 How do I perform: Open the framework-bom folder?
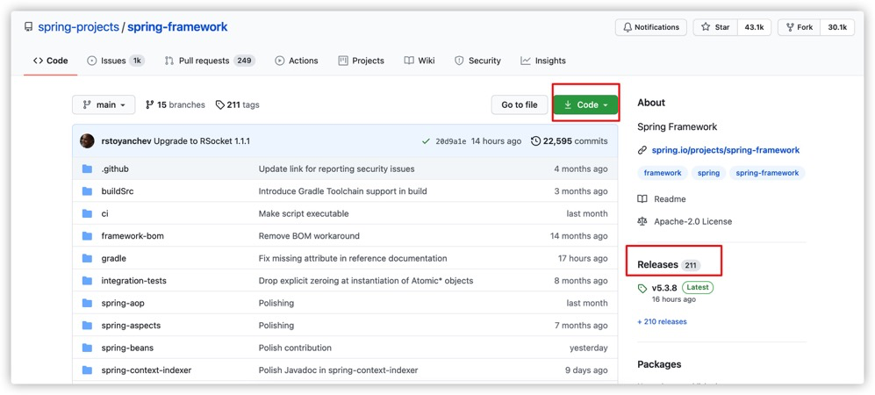click(133, 236)
